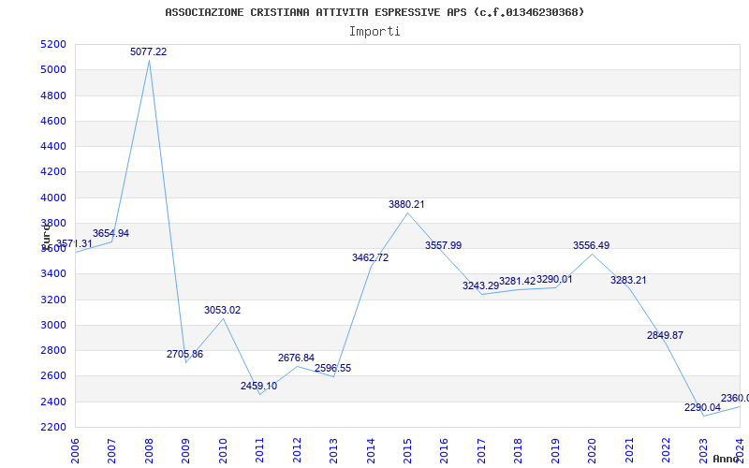Click the Anno axis title
749x468 pixels.
pos(727,459)
